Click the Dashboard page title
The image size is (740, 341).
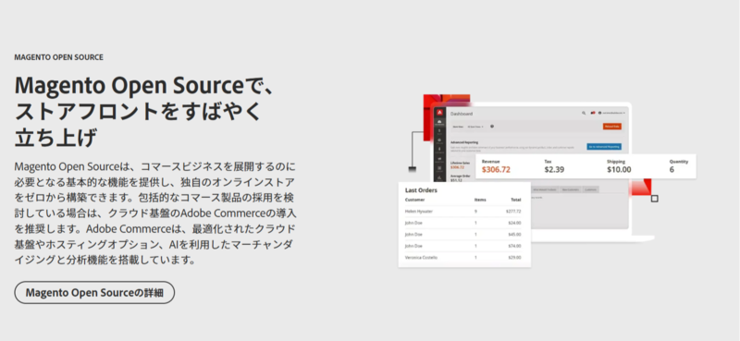(x=462, y=114)
